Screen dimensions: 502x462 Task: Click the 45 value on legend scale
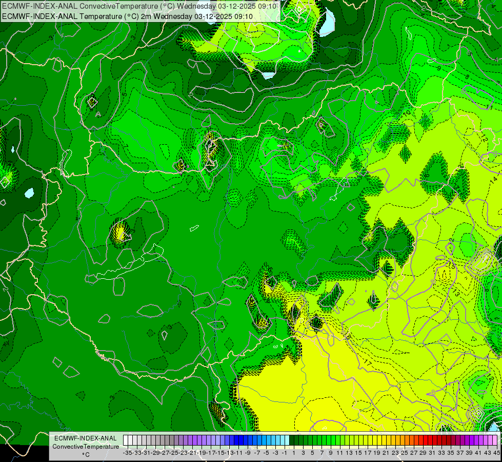(496, 453)
